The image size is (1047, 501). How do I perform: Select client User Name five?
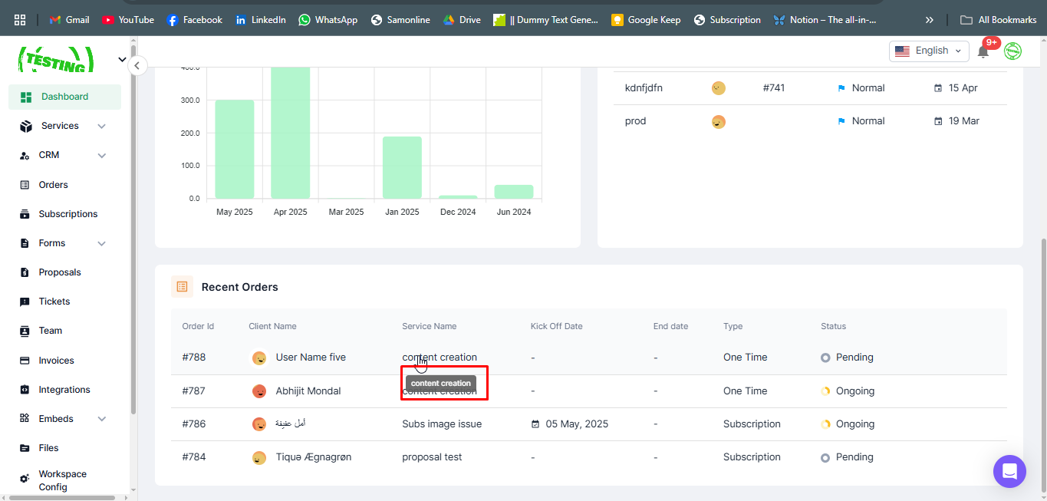(x=311, y=358)
